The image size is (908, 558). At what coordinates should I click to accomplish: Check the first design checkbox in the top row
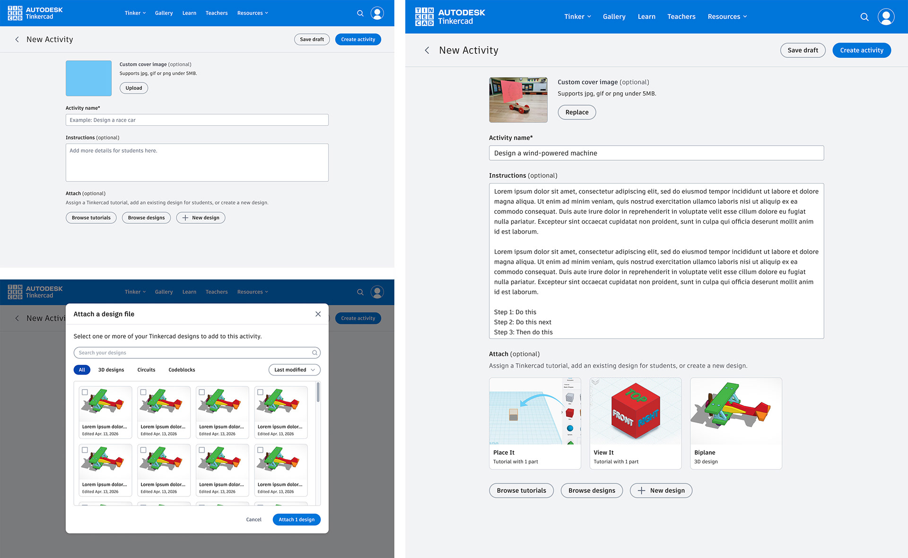point(85,392)
